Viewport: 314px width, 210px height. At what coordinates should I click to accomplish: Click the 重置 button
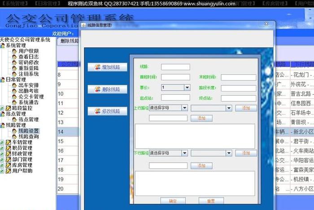point(211,201)
